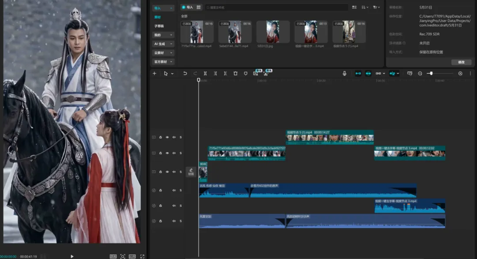Enter fullscreen preview
The width and height of the screenshot is (477, 259).
[142, 256]
